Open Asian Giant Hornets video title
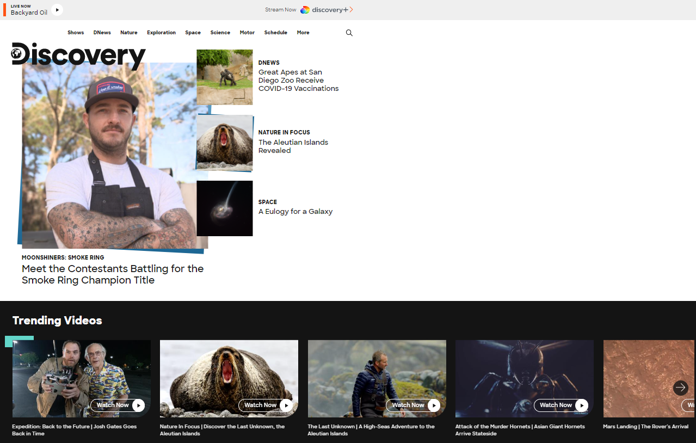This screenshot has width=696, height=443. point(520,430)
